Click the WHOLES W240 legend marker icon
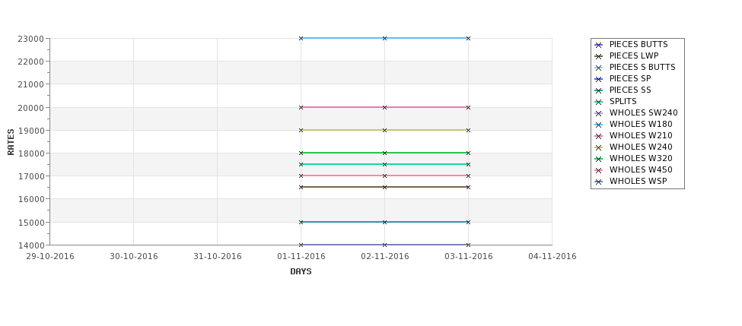This screenshot has width=742, height=326. tap(599, 147)
